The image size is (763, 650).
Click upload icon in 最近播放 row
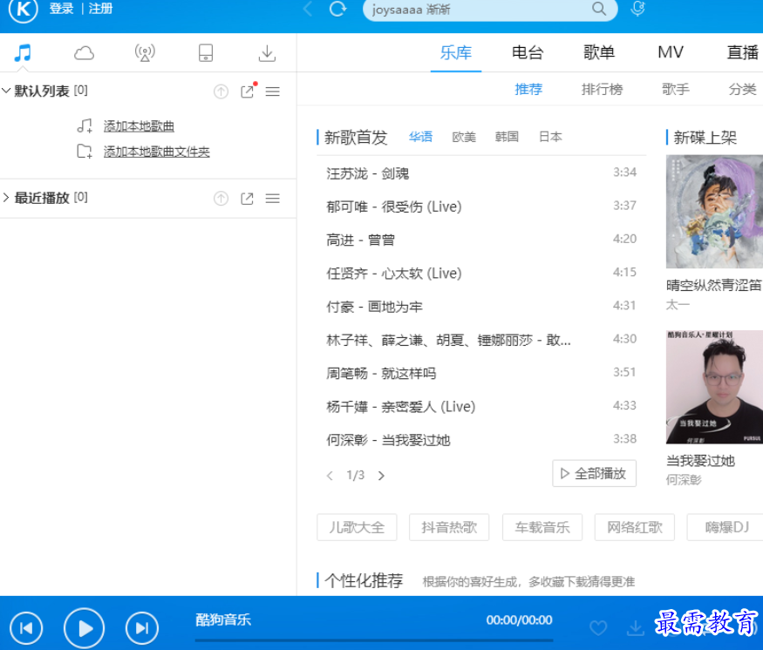[221, 199]
